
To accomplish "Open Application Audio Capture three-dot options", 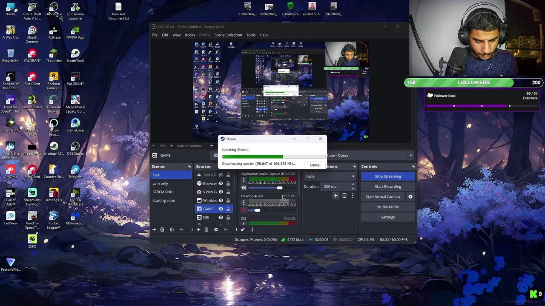I will (x=244, y=181).
